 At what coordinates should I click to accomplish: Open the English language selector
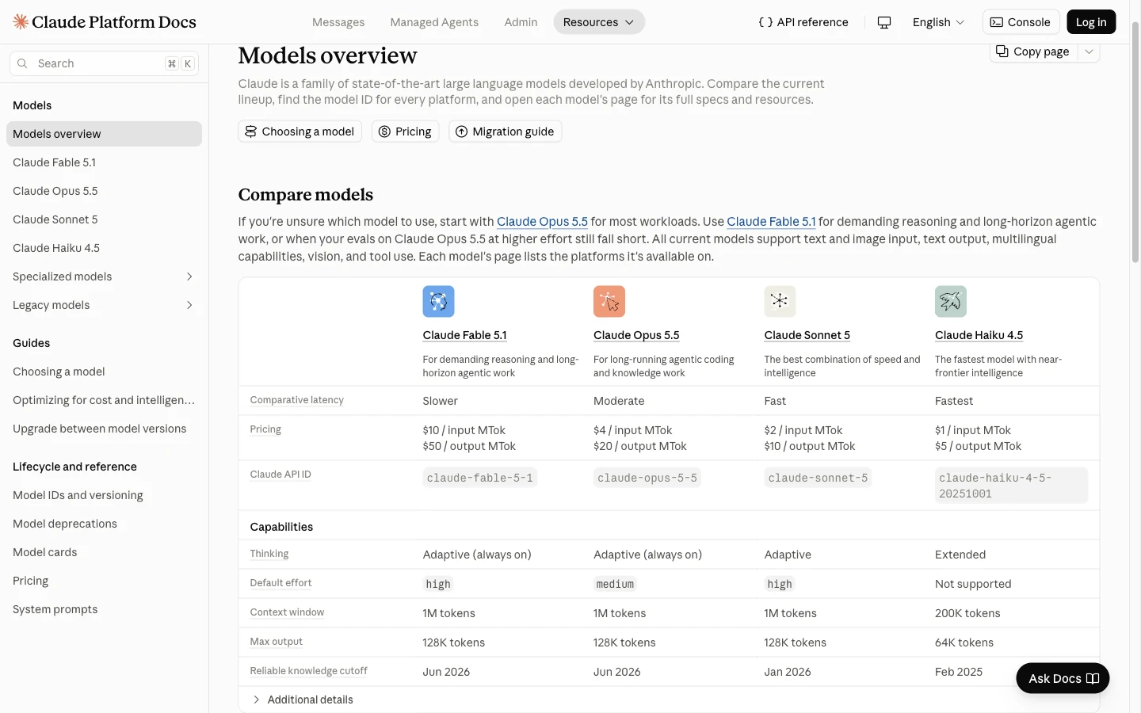tap(938, 22)
